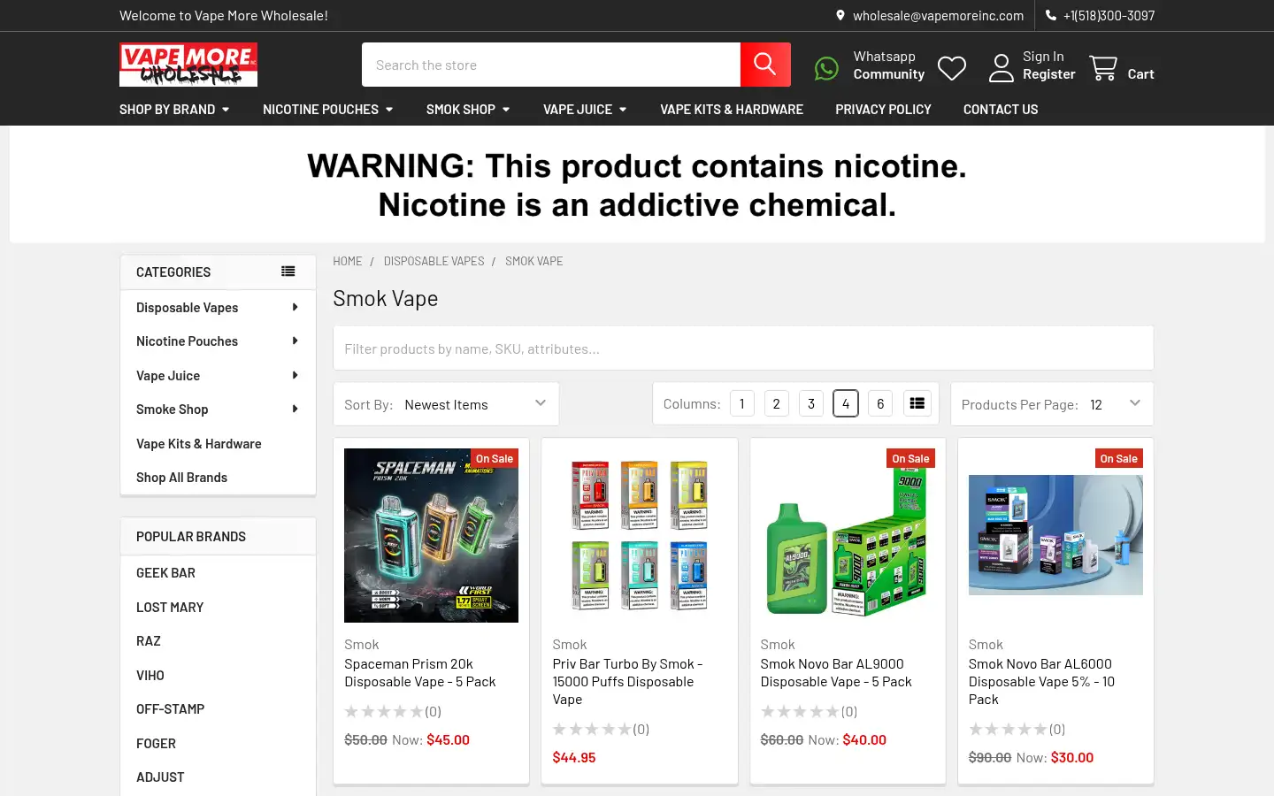The height and width of the screenshot is (796, 1274).
Task: Open Vape Kits & Hardware nav item
Action: pos(732,109)
